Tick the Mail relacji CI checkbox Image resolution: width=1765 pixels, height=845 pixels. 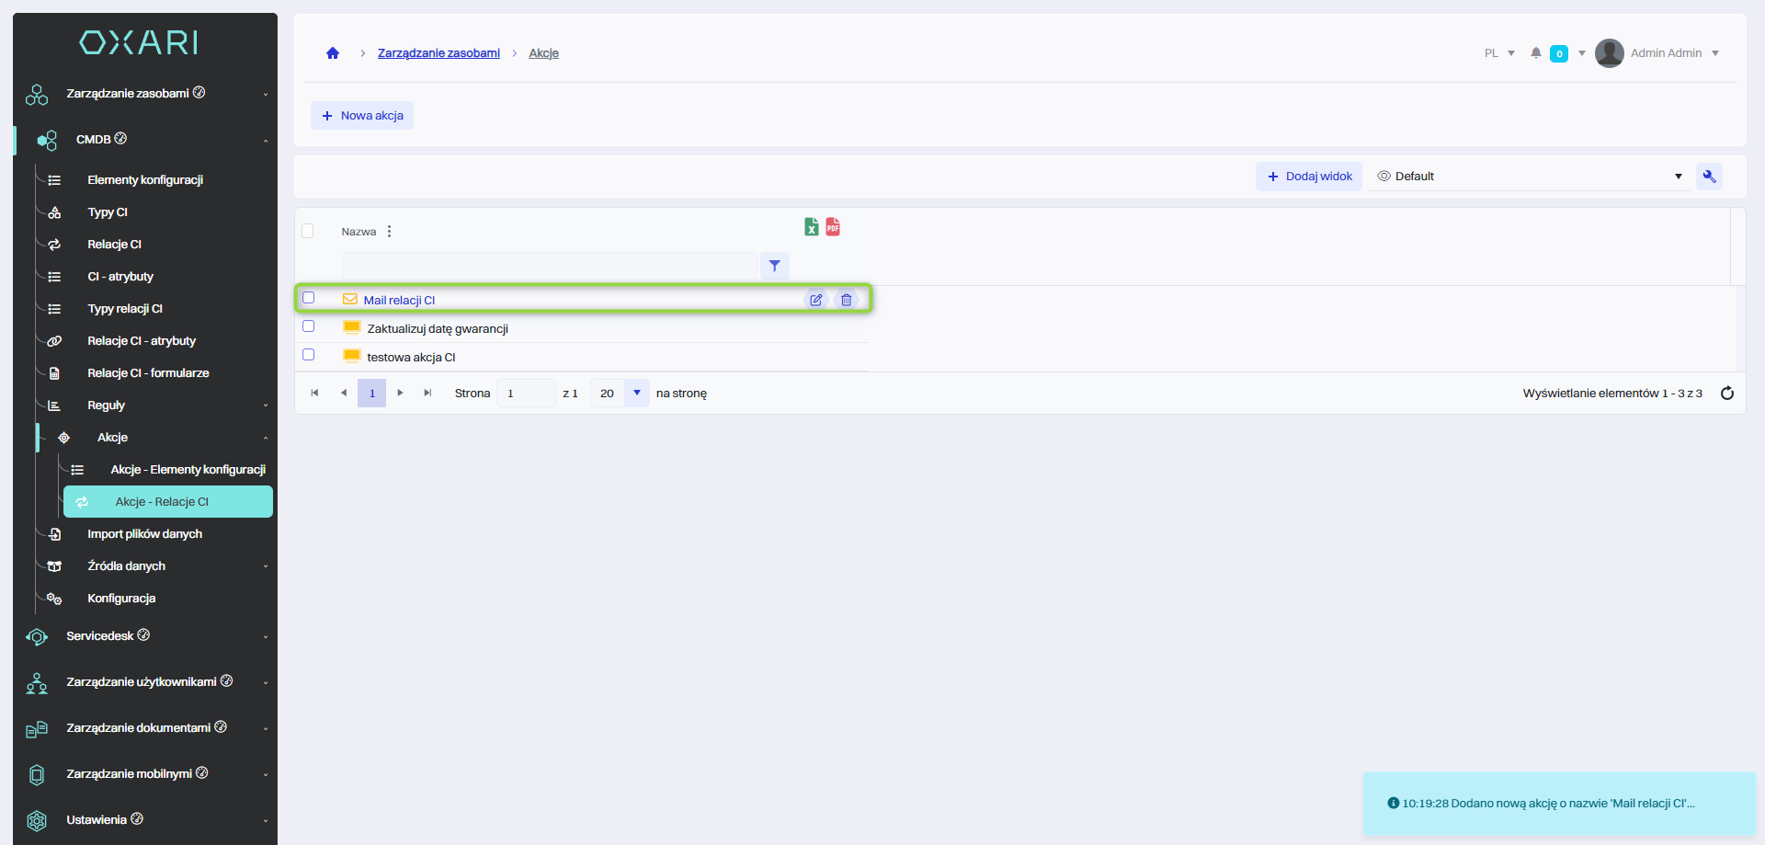click(x=309, y=298)
